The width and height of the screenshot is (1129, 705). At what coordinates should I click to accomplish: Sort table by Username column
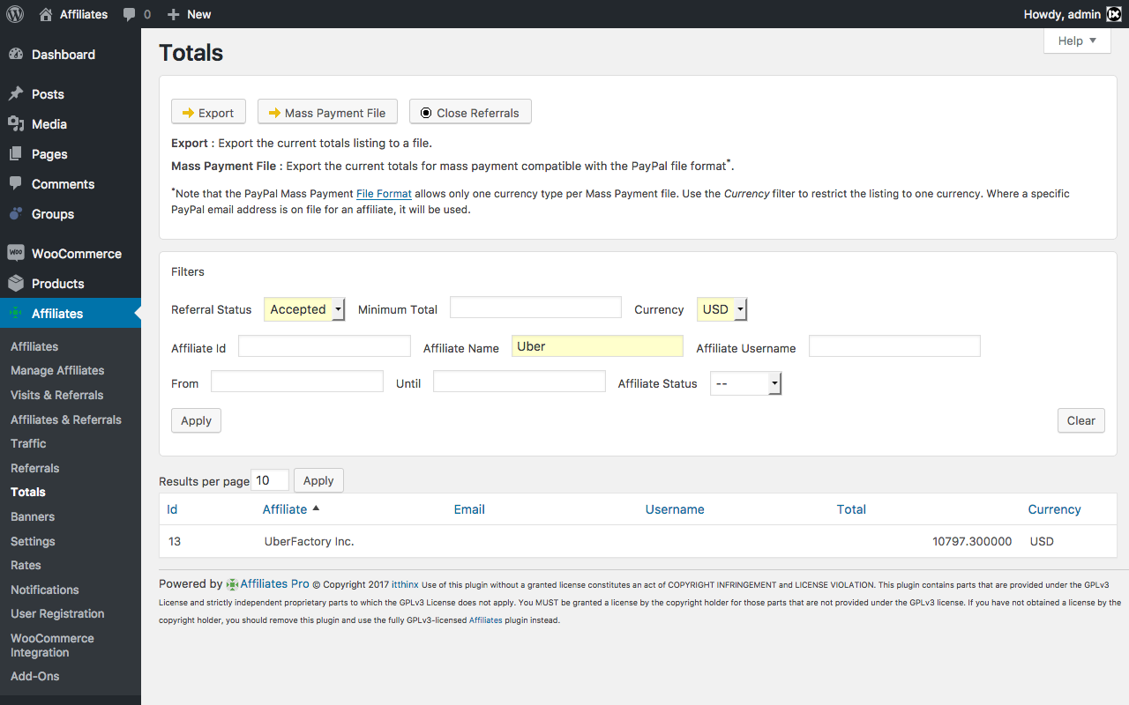pos(675,509)
